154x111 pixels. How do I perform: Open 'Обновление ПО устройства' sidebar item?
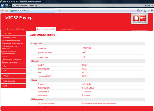point(12,43)
